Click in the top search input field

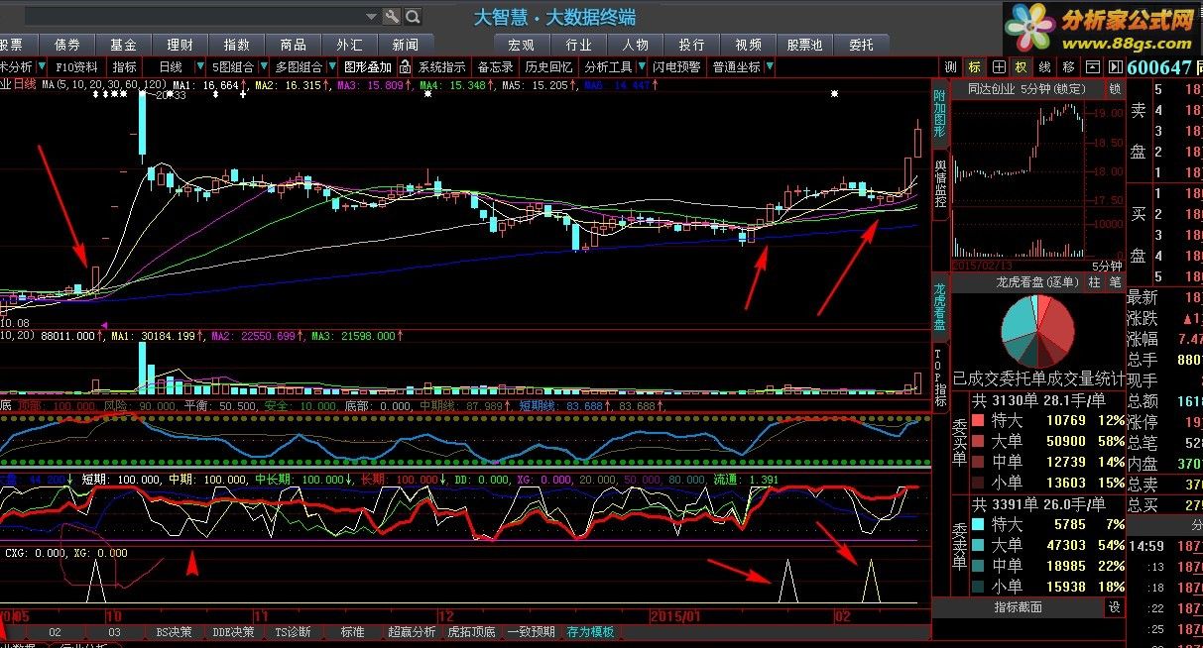[x=194, y=16]
